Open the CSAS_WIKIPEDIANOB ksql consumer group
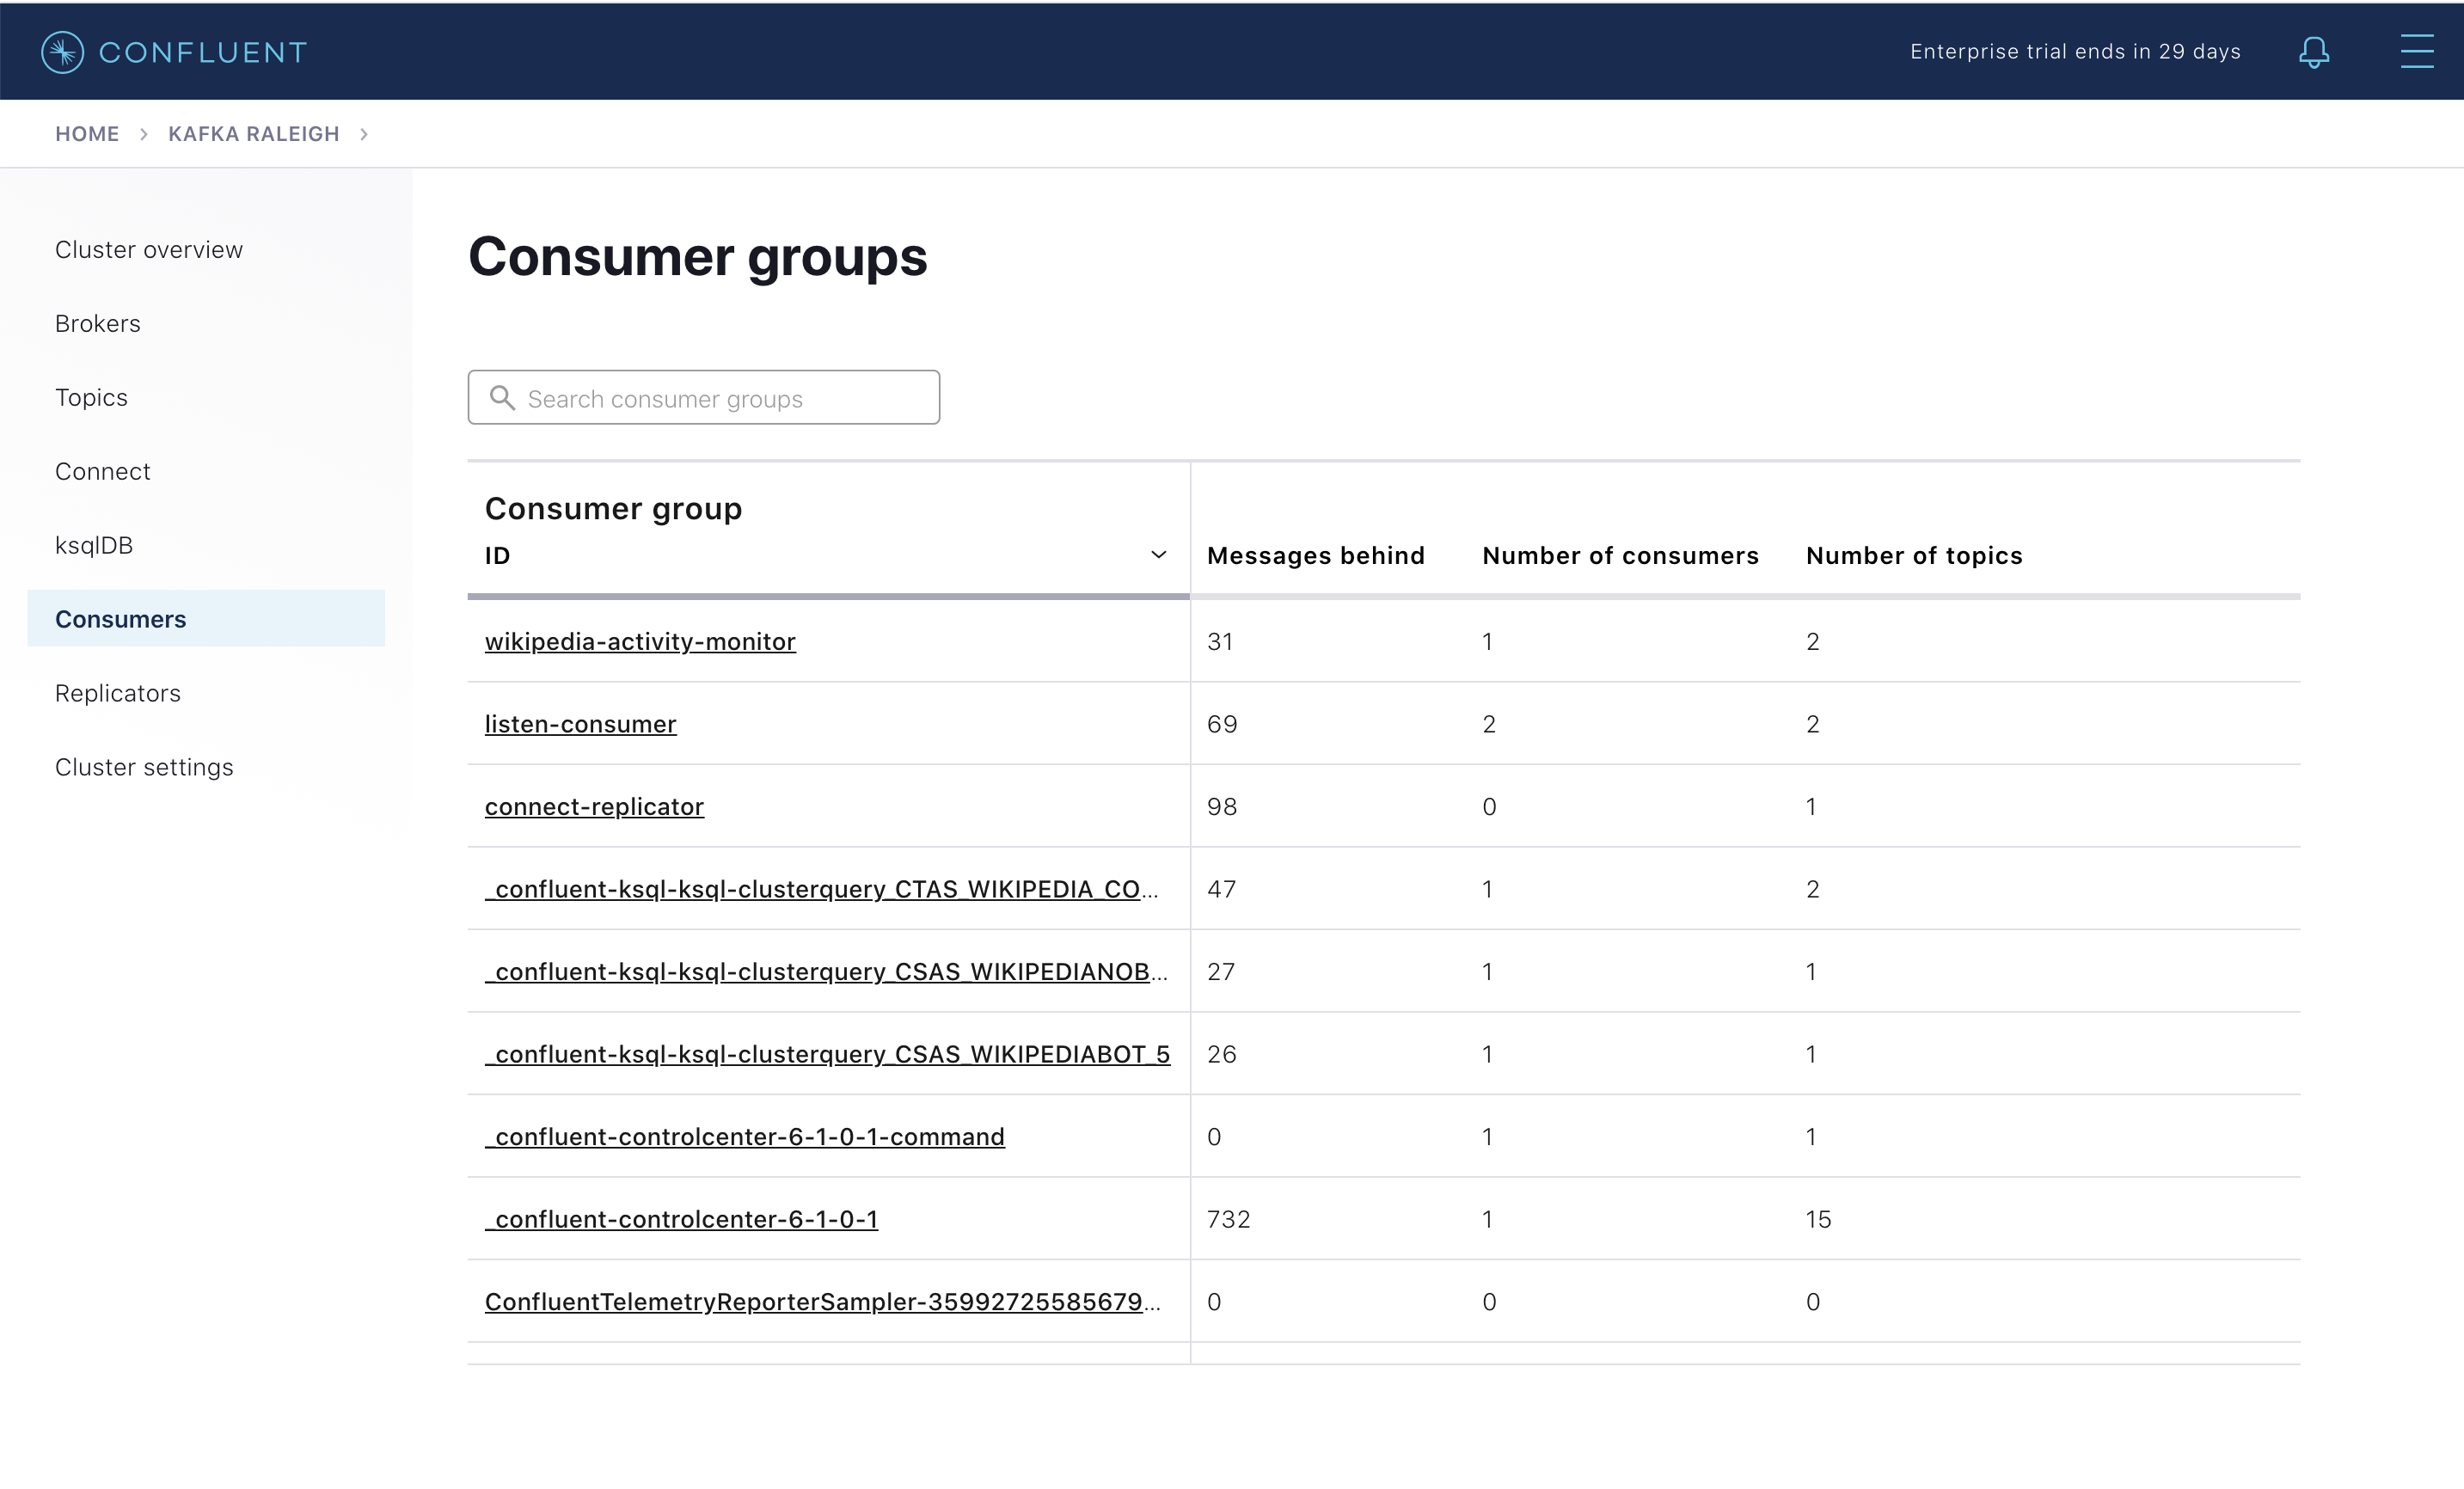 point(826,972)
